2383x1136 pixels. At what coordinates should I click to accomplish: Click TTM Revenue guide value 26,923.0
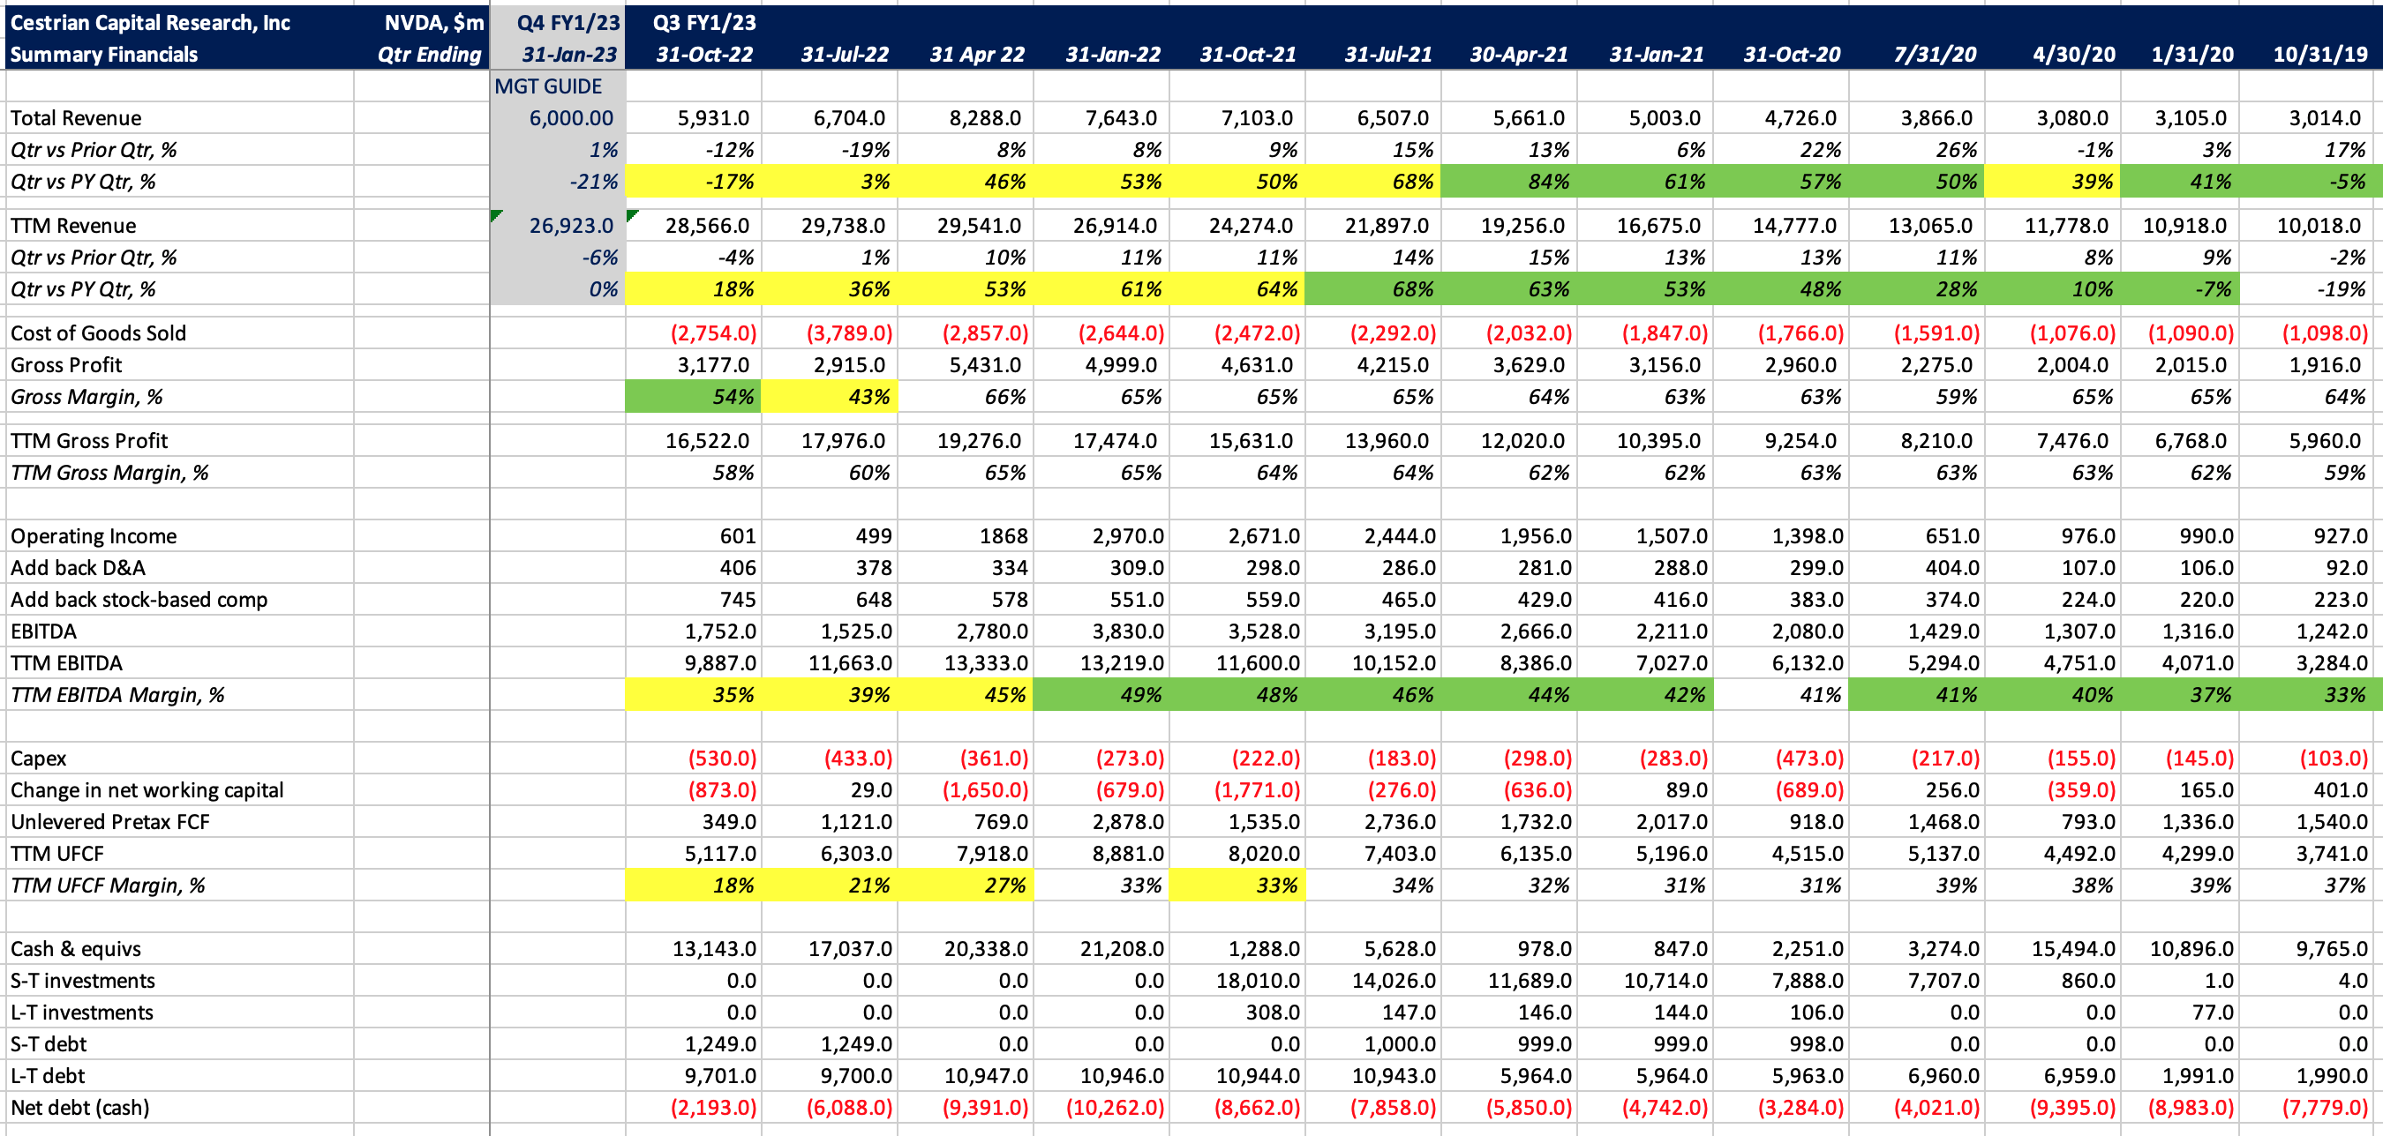click(x=557, y=226)
